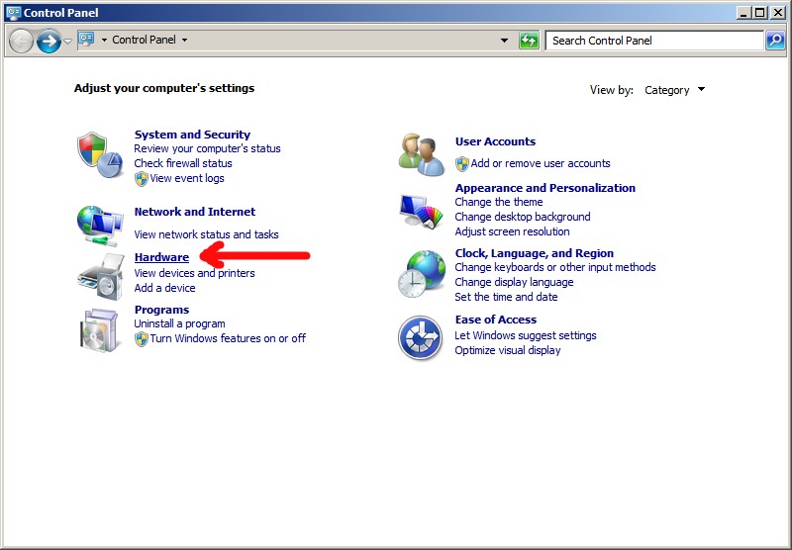The height and width of the screenshot is (550, 792).
Task: Select Optimize visual display
Action: tap(508, 351)
